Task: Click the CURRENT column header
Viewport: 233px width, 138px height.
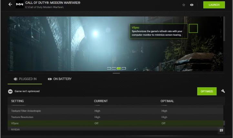Action: (101, 101)
